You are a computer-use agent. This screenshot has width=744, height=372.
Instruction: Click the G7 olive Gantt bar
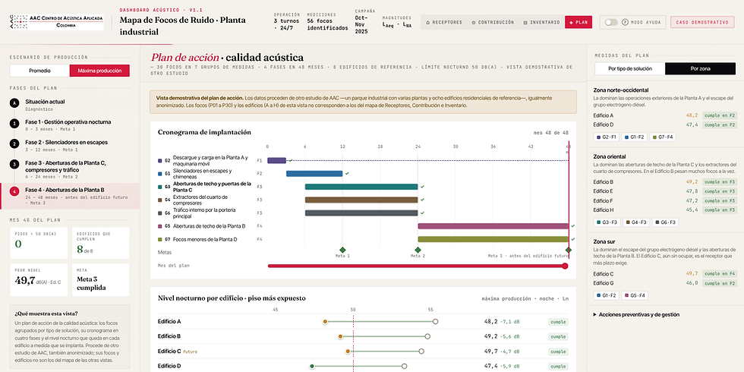pyautogui.click(x=493, y=239)
